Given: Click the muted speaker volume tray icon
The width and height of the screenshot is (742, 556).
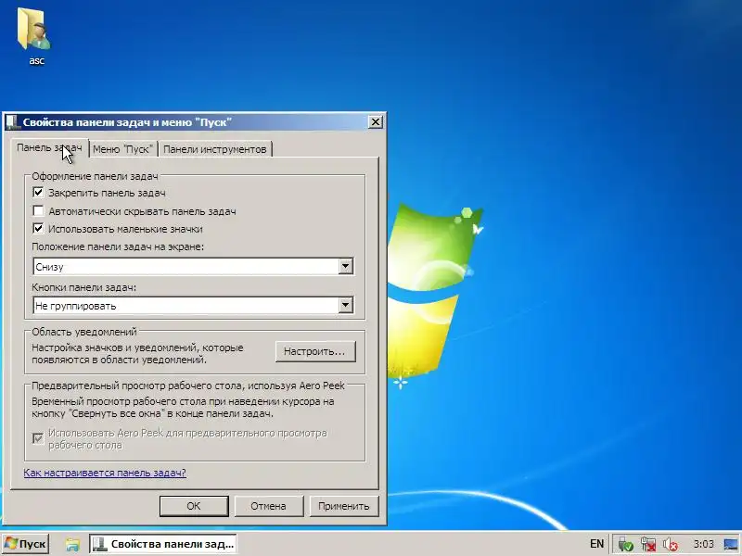Looking at the screenshot, I should click(x=670, y=545).
